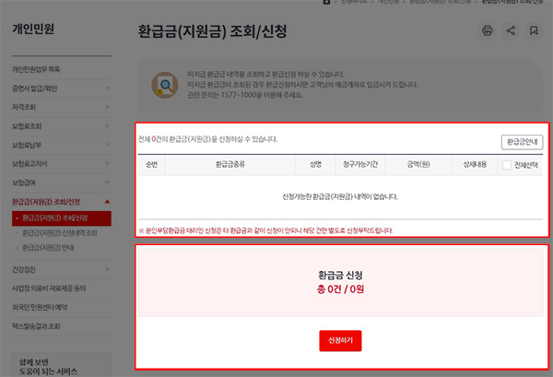Click the 환급금종류 column header
Viewport: 553px width, 377px height.
click(229, 164)
